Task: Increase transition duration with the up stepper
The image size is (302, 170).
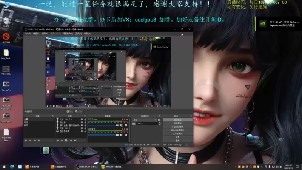Action: pyautogui.click(x=159, y=123)
